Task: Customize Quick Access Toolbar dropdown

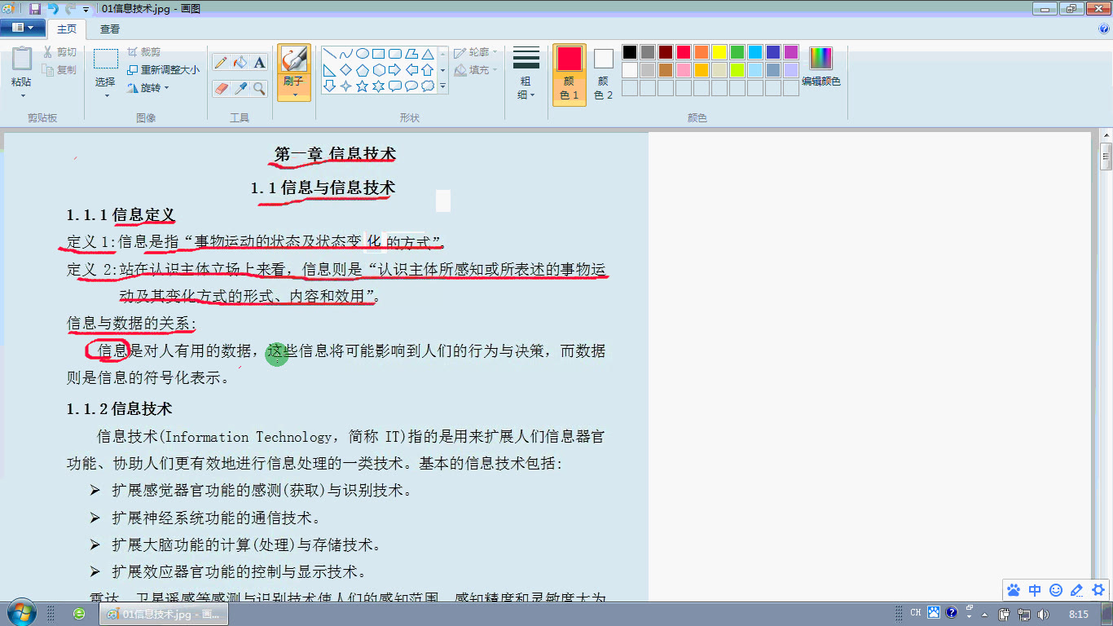Action: pyautogui.click(x=86, y=10)
